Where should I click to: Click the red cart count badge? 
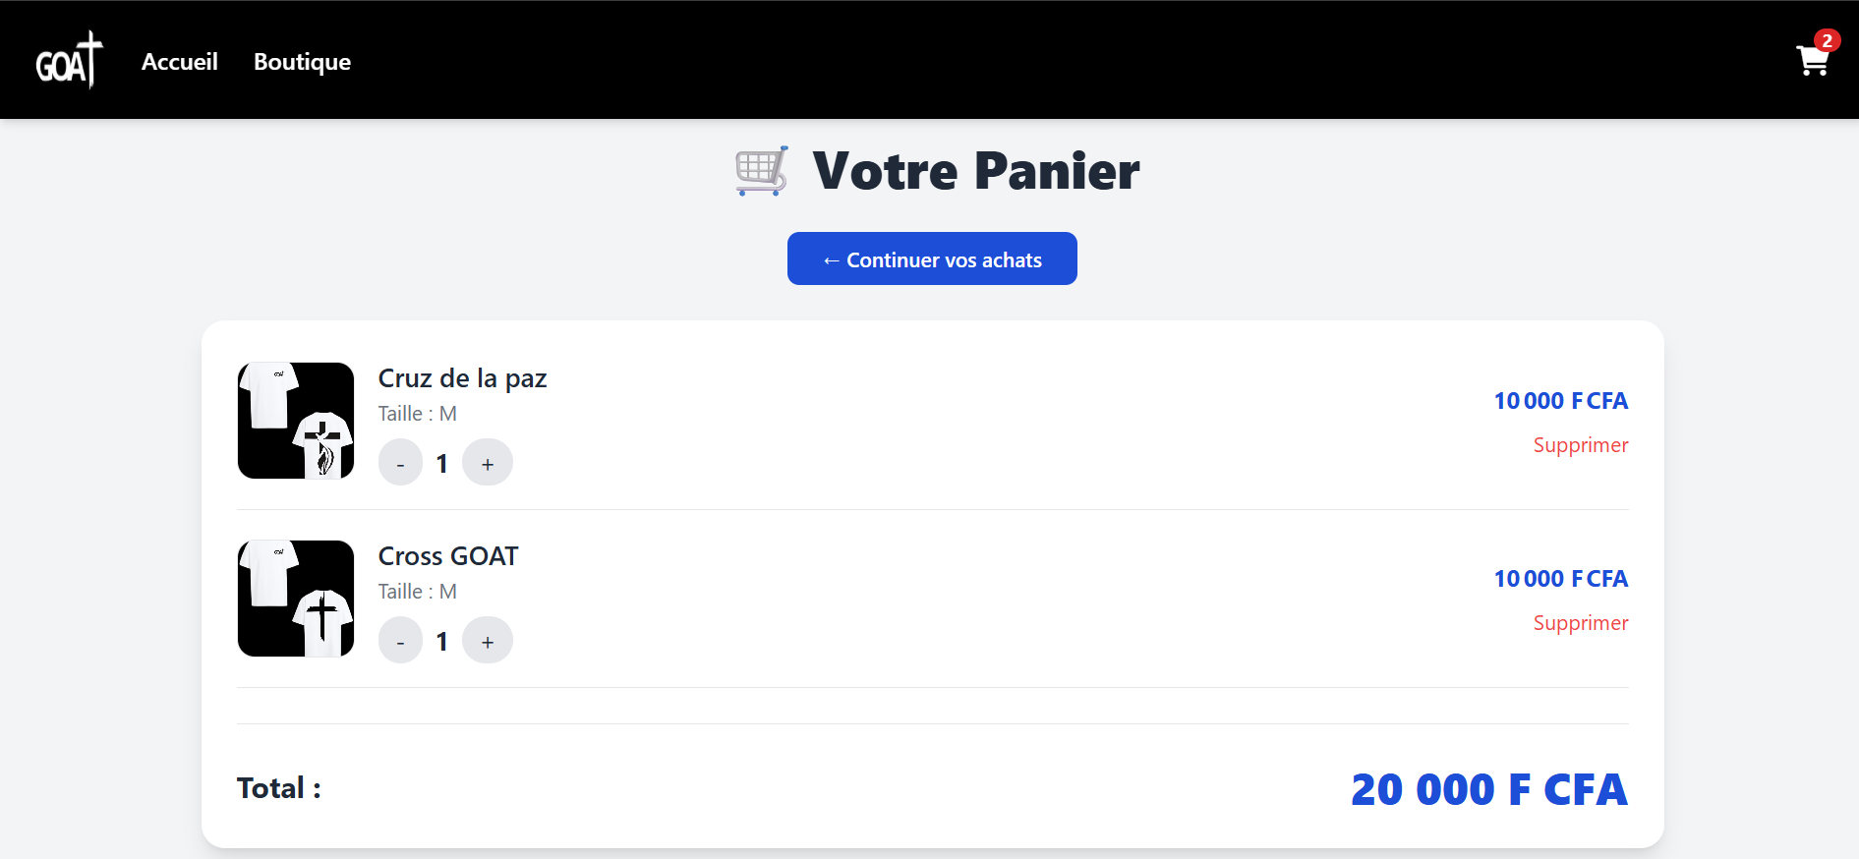(x=1827, y=40)
